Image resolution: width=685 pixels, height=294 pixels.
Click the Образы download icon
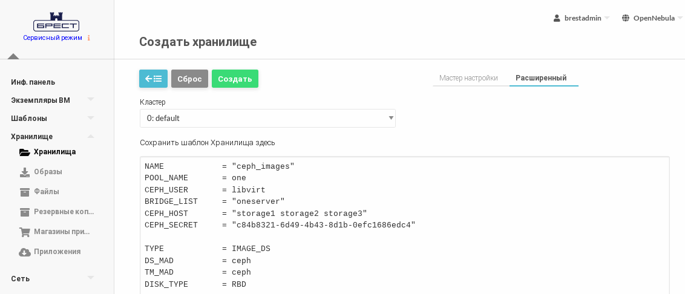pos(25,172)
